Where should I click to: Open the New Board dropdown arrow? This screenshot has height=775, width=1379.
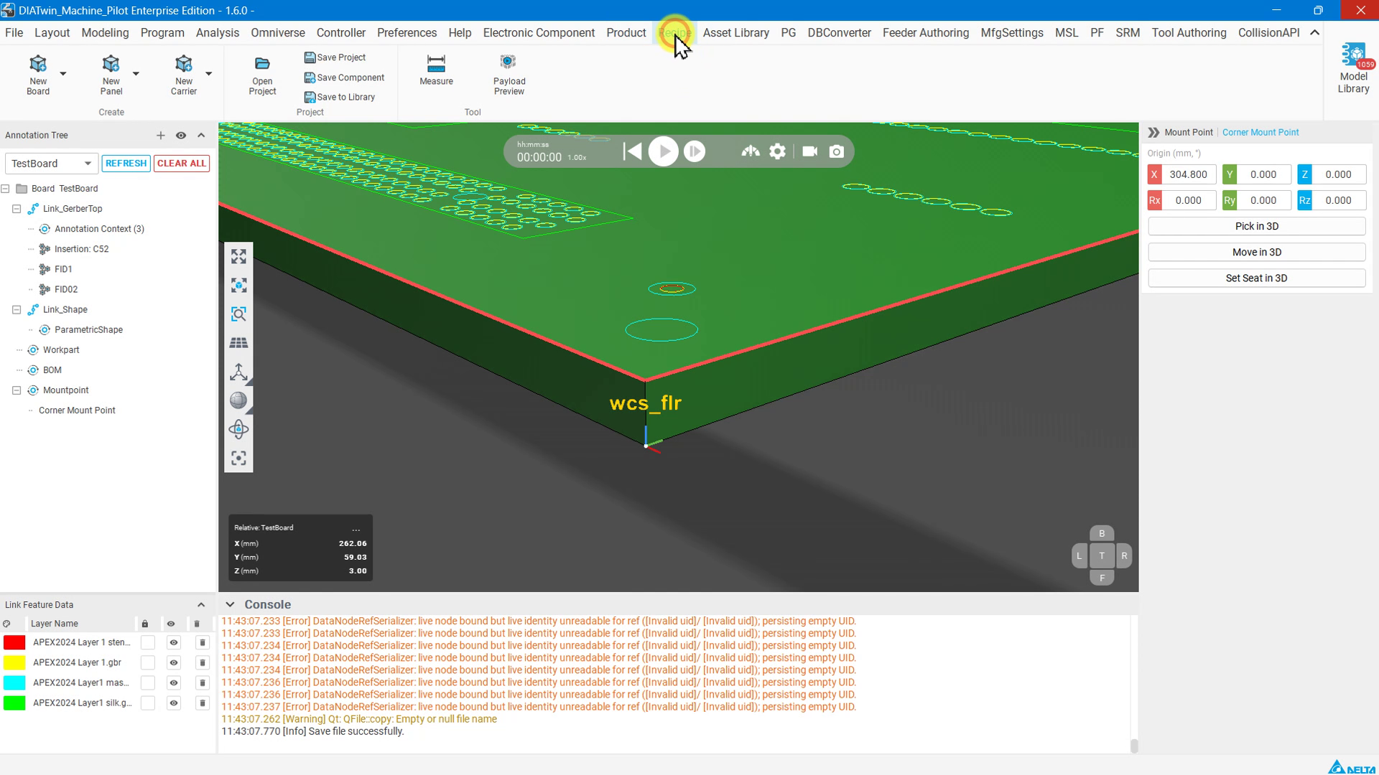[x=63, y=74]
